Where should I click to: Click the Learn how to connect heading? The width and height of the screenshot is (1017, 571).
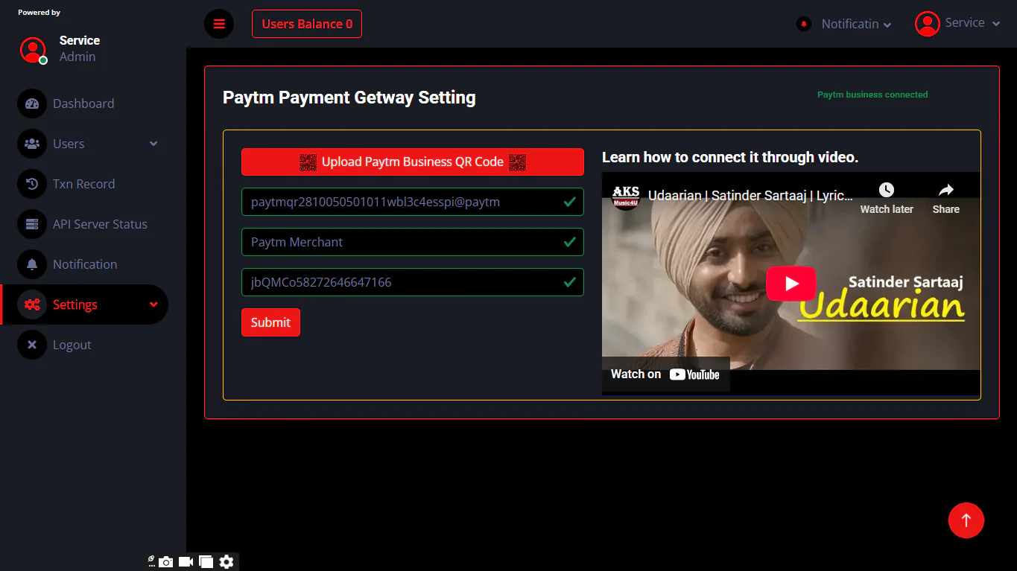tap(730, 157)
